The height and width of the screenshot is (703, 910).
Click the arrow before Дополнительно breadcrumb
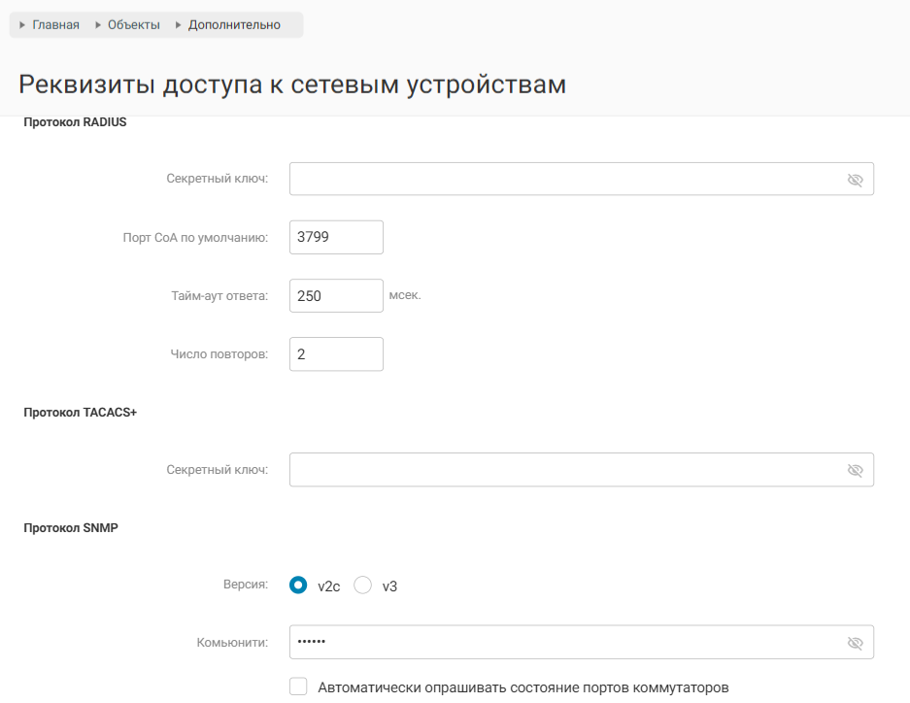(178, 25)
